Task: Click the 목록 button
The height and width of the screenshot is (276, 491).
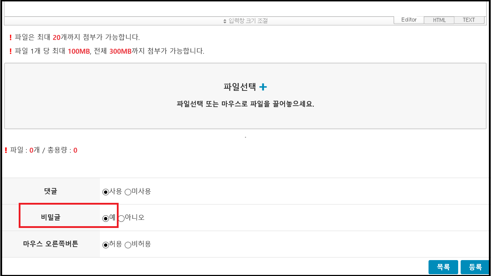Action: click(443, 267)
